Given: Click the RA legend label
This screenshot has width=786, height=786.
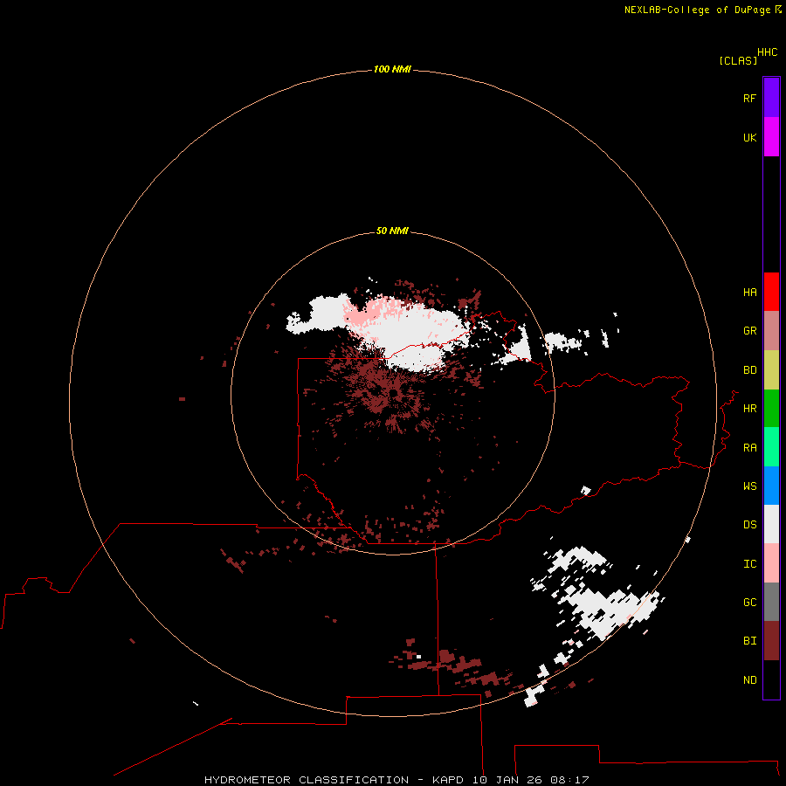Looking at the screenshot, I should click(749, 448).
